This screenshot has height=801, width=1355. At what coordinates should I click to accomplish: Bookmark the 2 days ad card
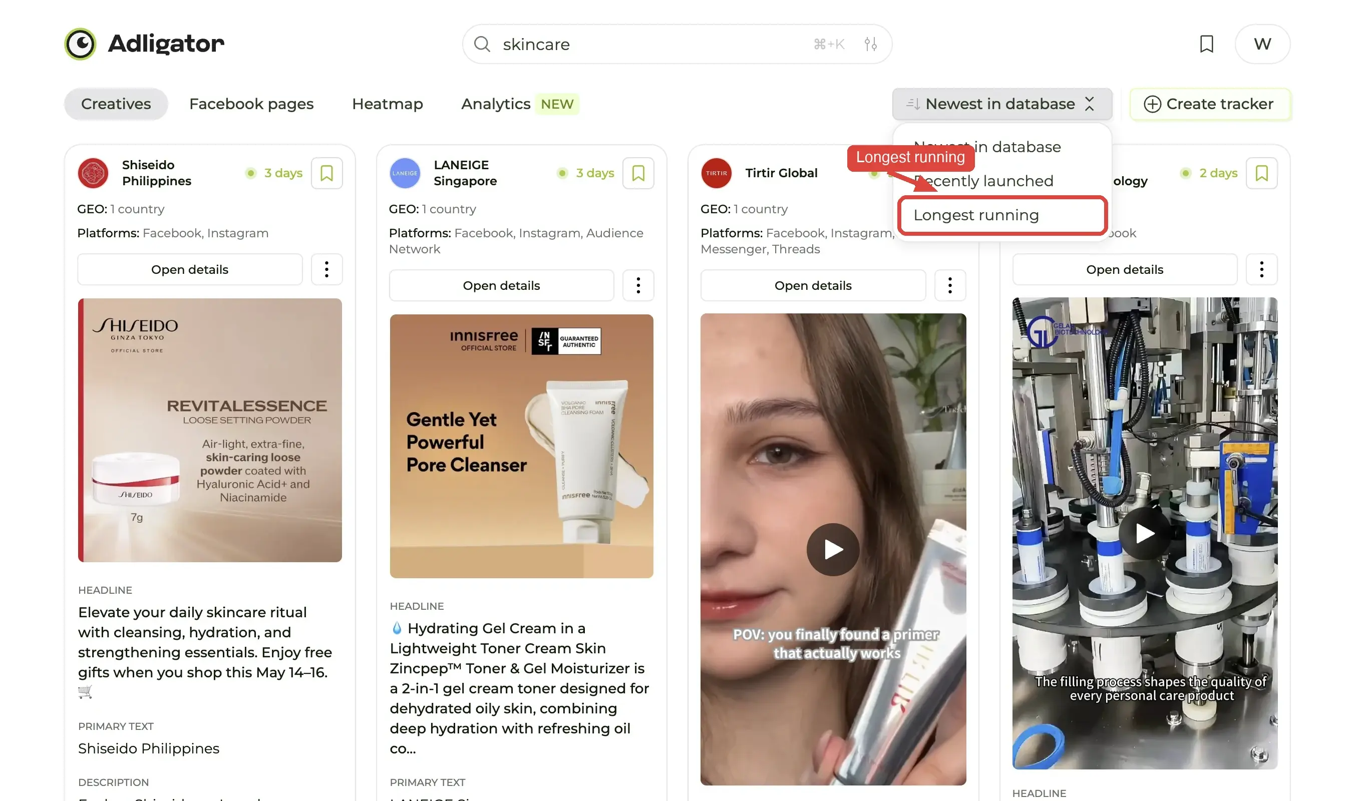pyautogui.click(x=1261, y=173)
